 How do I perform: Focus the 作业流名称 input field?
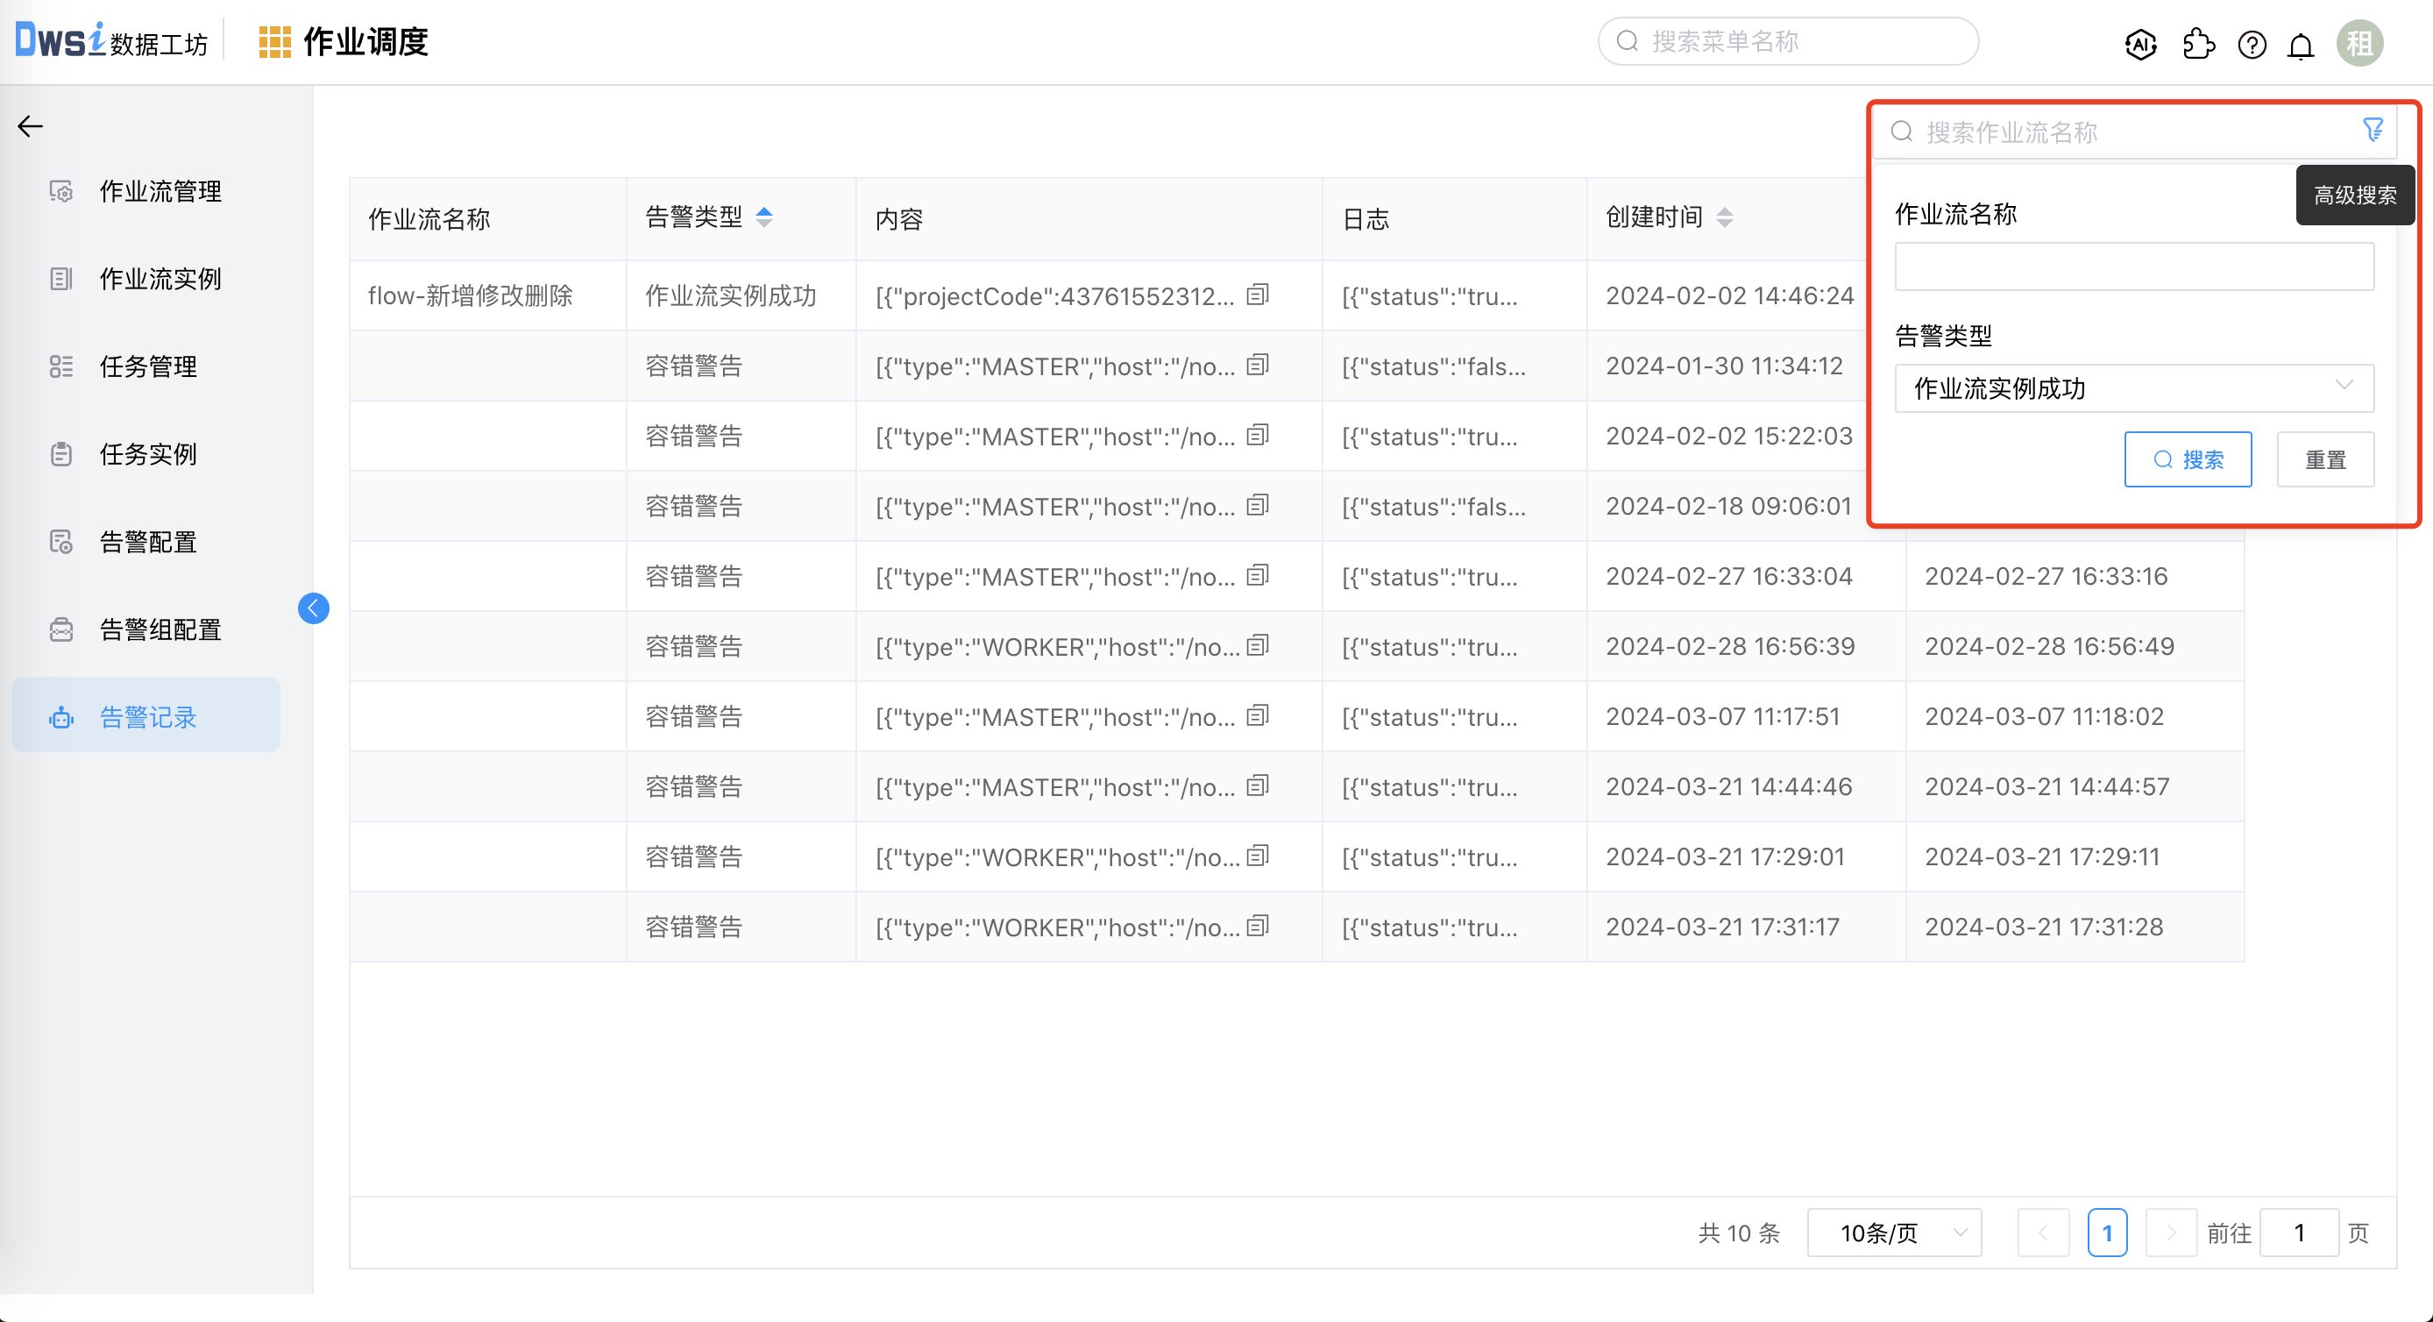[2133, 267]
